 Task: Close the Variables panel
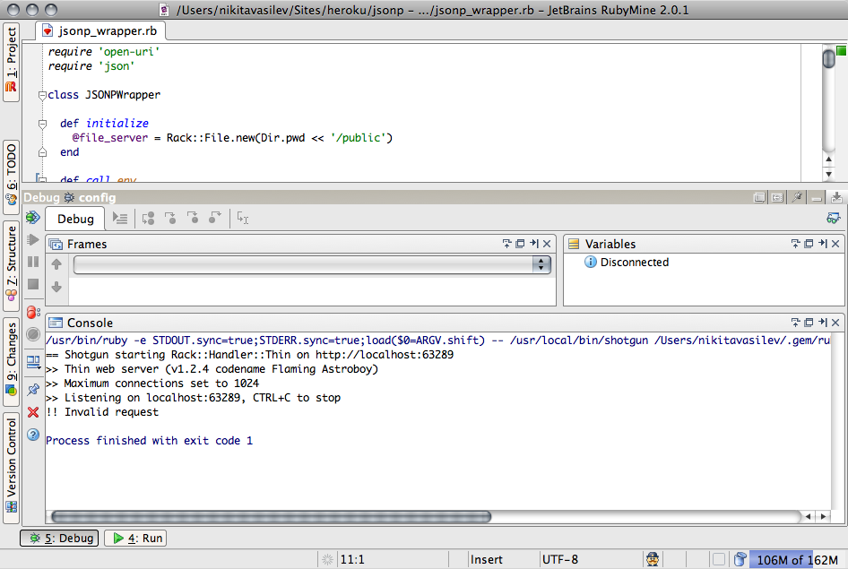pyautogui.click(x=835, y=244)
